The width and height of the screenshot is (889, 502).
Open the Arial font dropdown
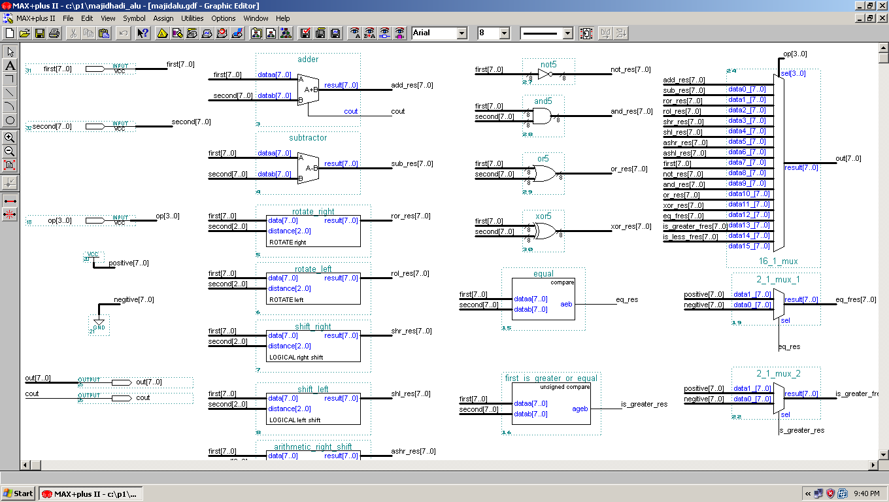(461, 33)
